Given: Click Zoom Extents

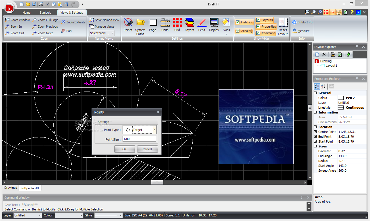Looking at the screenshot, I should [x=73, y=22].
